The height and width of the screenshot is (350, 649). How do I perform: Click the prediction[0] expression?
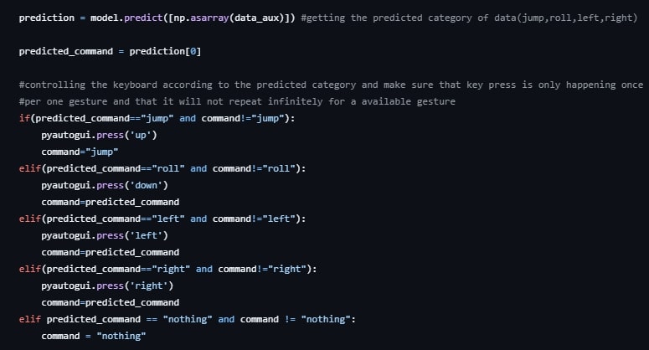point(173,52)
